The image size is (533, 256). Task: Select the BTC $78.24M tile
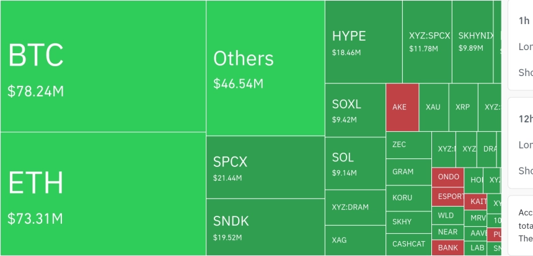click(103, 66)
